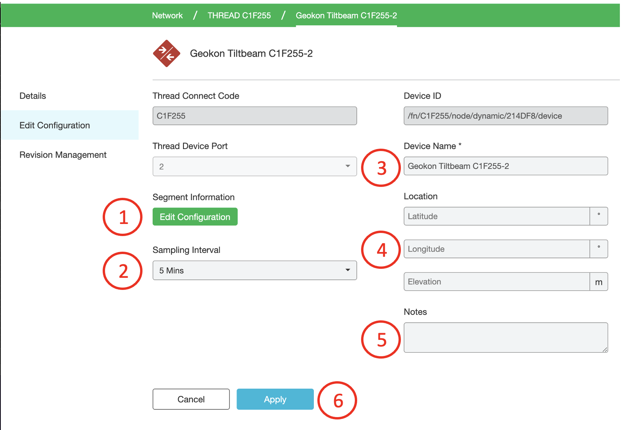
Task: Open the Details sidebar item
Action: pos(33,96)
